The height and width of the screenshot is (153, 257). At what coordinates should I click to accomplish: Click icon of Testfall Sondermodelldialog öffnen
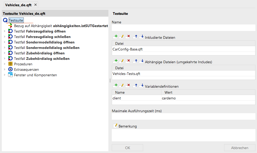click(x=10, y=42)
